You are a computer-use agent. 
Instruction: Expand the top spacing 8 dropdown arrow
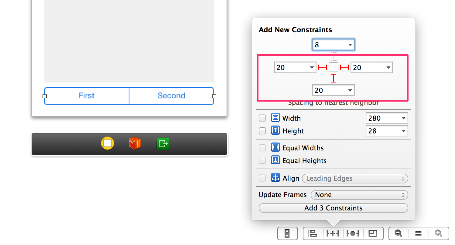click(350, 45)
